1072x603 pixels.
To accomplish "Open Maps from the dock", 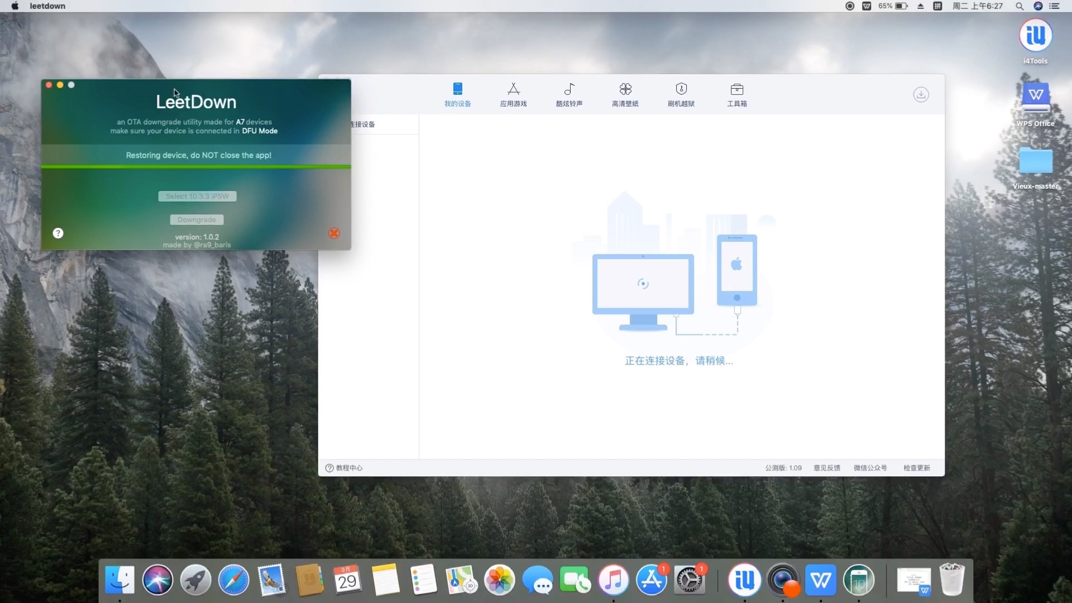I will pyautogui.click(x=461, y=580).
